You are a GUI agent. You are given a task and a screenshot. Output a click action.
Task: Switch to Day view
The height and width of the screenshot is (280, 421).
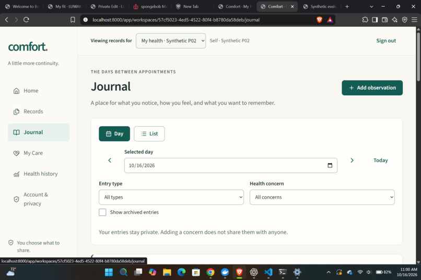[114, 133]
